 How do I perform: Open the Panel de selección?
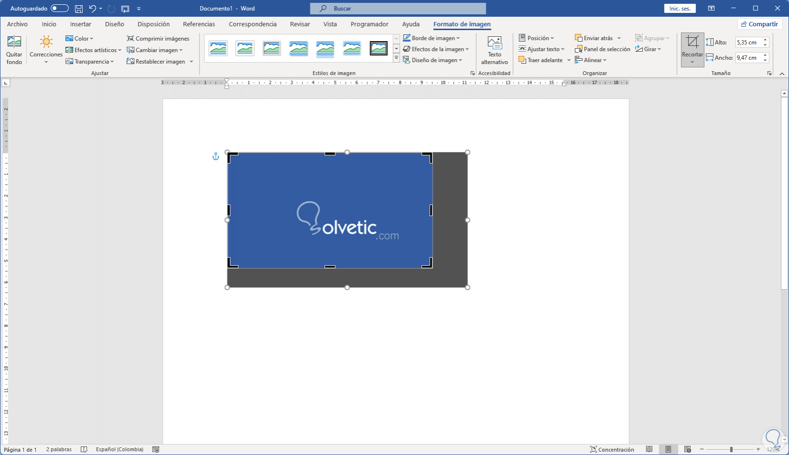click(603, 49)
